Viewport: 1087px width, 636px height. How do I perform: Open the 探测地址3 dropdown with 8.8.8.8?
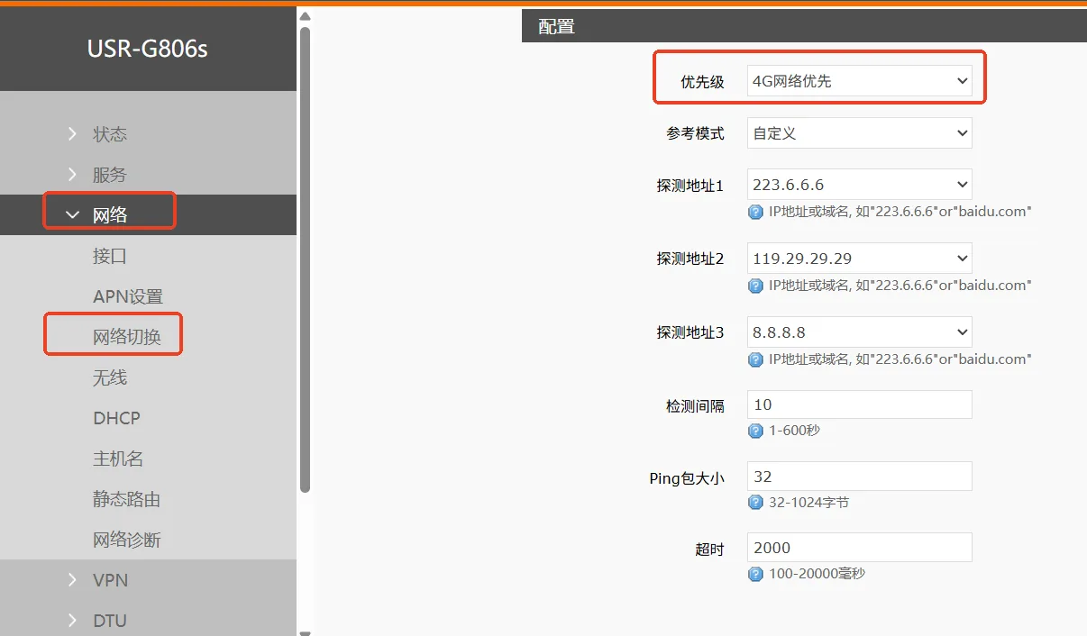[860, 332]
